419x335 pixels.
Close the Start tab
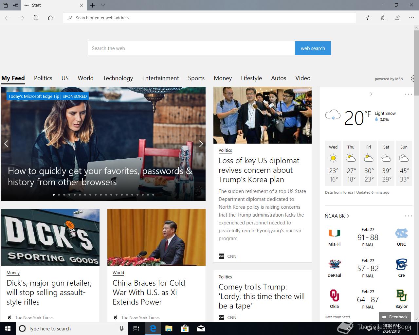tap(82, 5)
